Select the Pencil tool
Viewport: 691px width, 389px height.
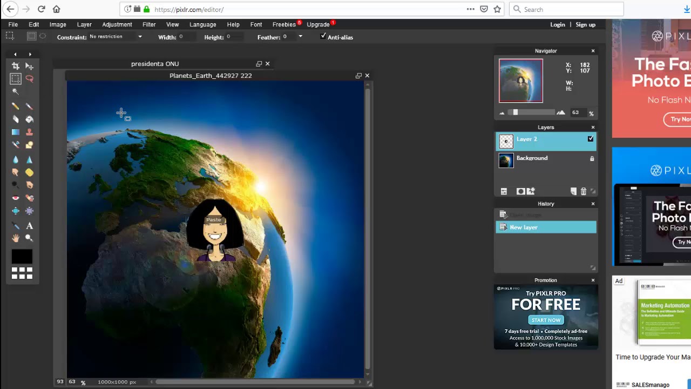pos(15,106)
